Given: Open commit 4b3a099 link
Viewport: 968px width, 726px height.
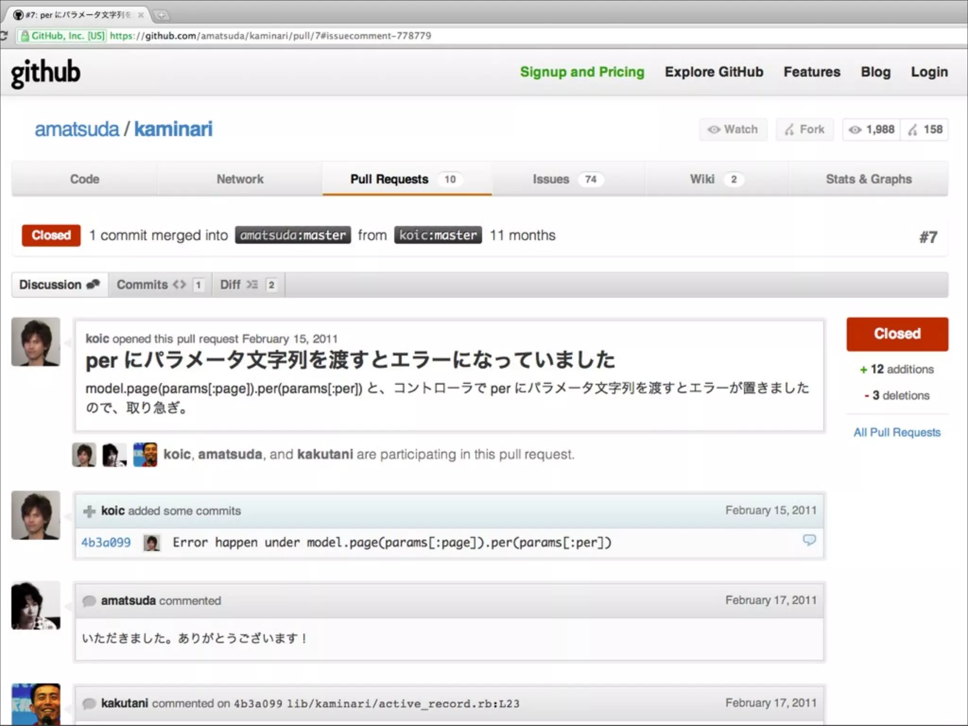Looking at the screenshot, I should pyautogui.click(x=106, y=543).
